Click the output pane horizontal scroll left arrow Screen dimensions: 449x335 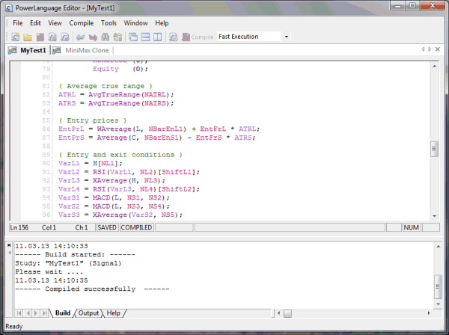pos(278,313)
